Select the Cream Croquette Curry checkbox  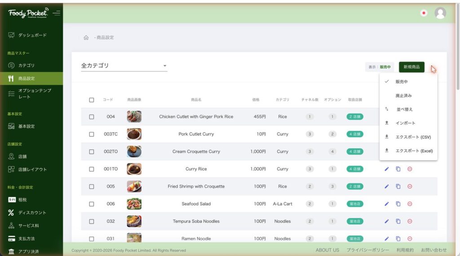tap(92, 152)
